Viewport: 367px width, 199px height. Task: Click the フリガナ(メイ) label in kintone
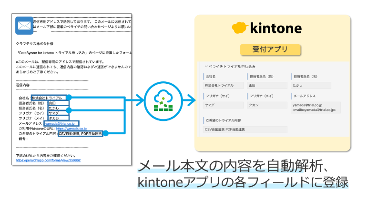click(262, 96)
